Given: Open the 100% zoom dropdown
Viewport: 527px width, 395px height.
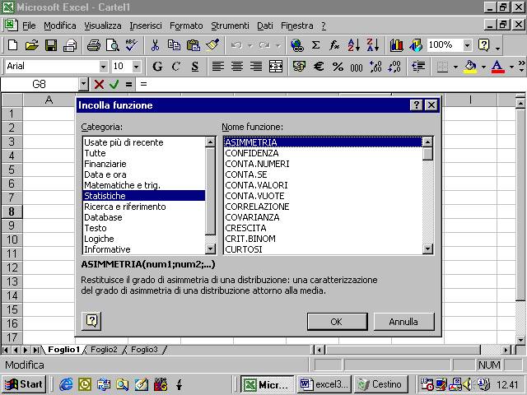Looking at the screenshot, I should coord(468,45).
